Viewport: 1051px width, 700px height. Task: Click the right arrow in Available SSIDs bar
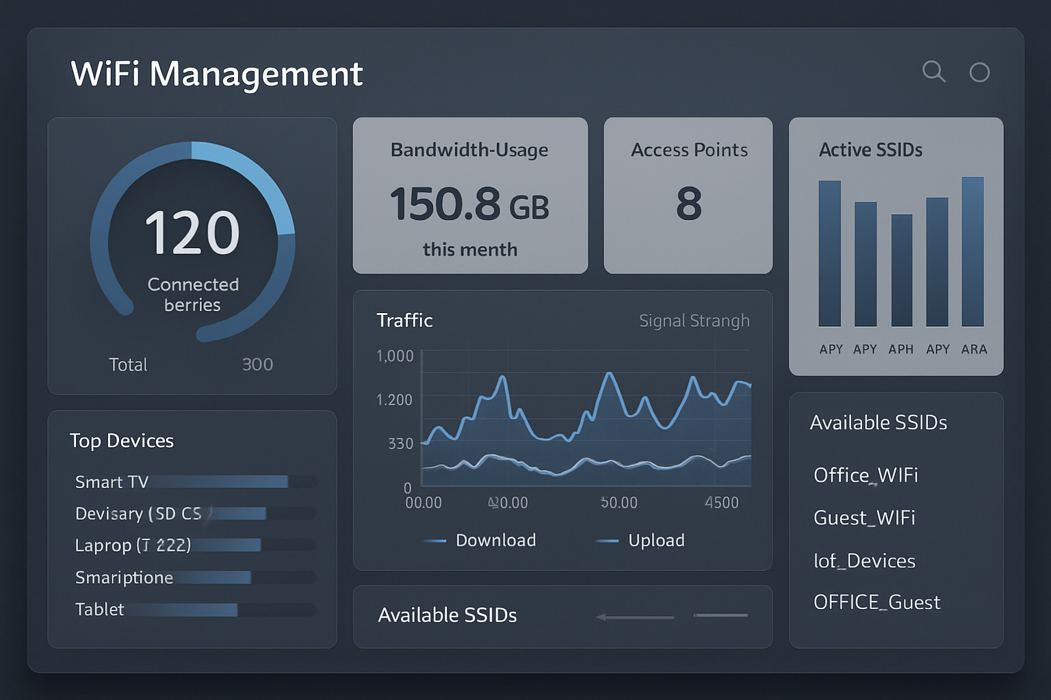coord(720,615)
